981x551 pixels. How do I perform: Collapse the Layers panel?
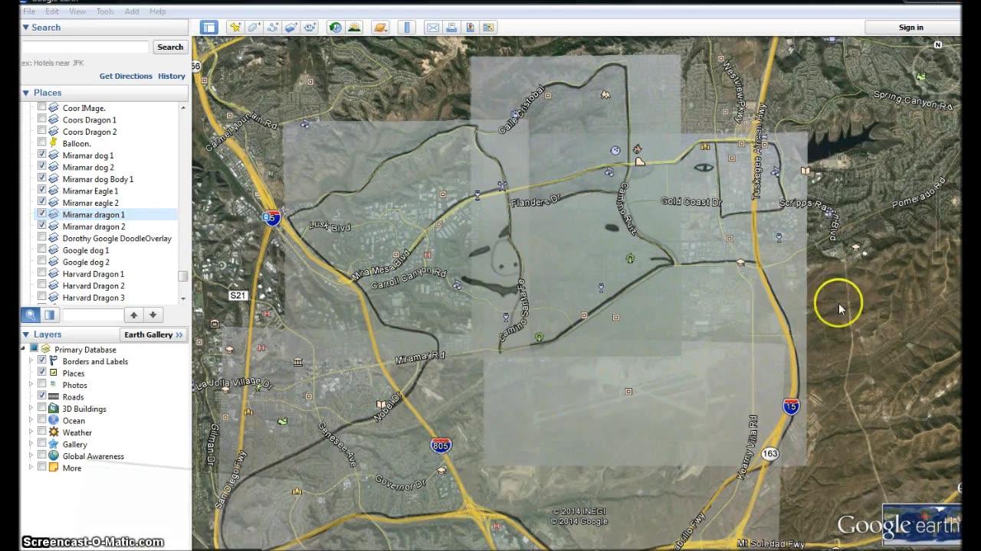26,334
